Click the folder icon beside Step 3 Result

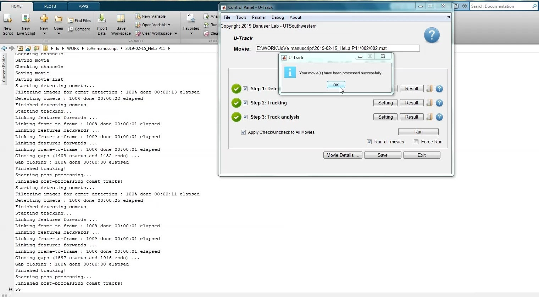point(429,117)
